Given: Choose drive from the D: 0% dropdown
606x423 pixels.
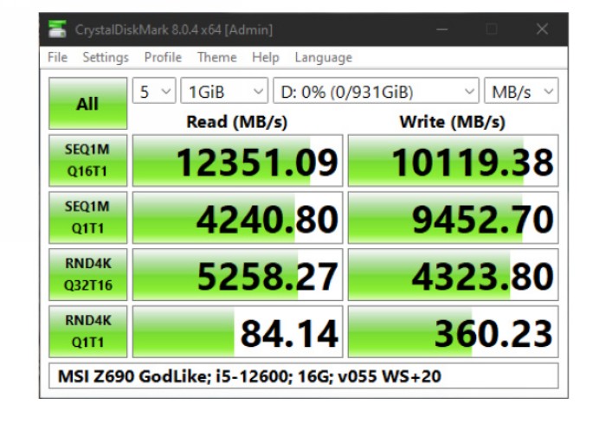Looking at the screenshot, I should click(x=376, y=92).
